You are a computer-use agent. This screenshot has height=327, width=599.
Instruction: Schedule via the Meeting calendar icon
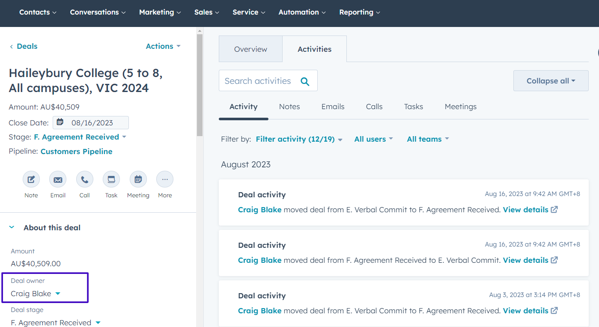pos(138,180)
